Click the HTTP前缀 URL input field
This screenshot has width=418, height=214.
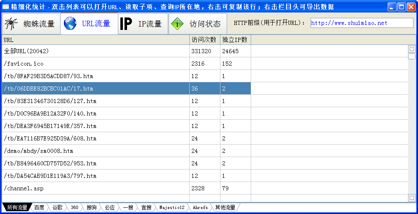(362, 23)
